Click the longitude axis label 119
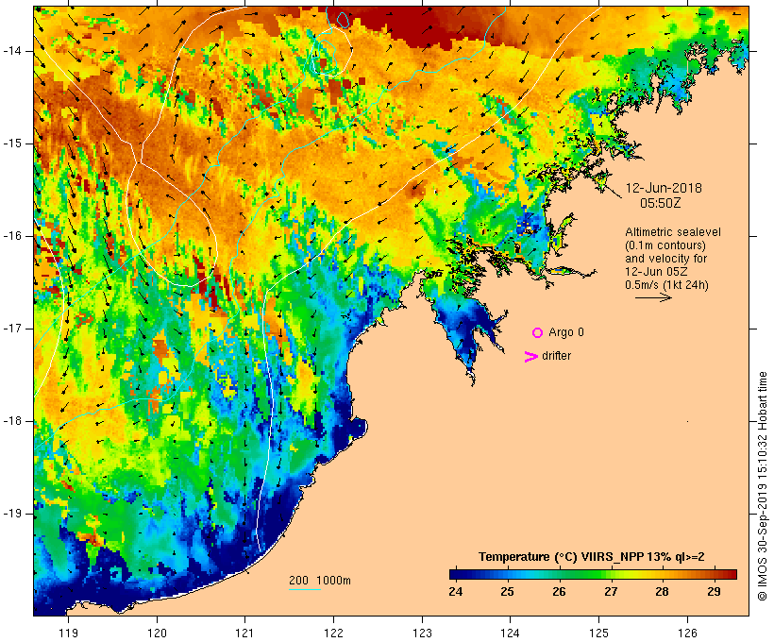Viewport: 774px width, 642px height. tap(69, 633)
